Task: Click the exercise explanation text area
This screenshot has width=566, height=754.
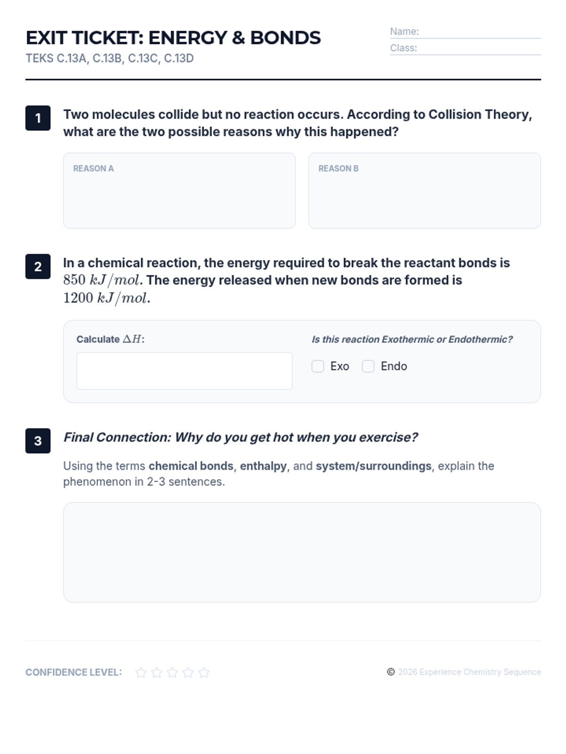Action: pos(302,552)
